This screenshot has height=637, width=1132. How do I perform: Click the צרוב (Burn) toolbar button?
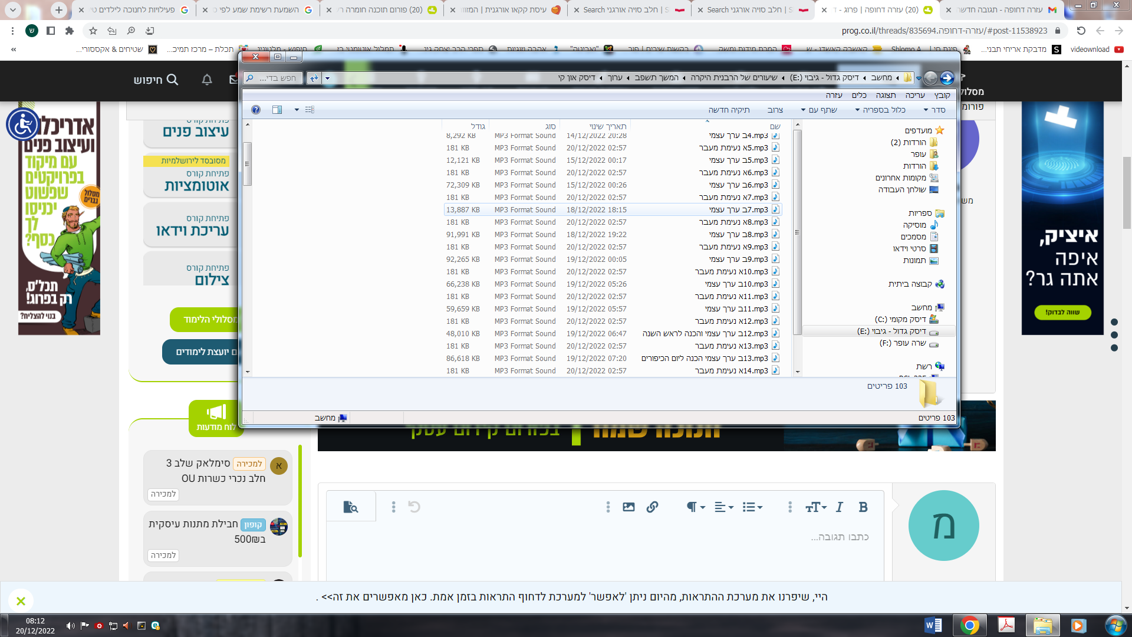pyautogui.click(x=775, y=110)
